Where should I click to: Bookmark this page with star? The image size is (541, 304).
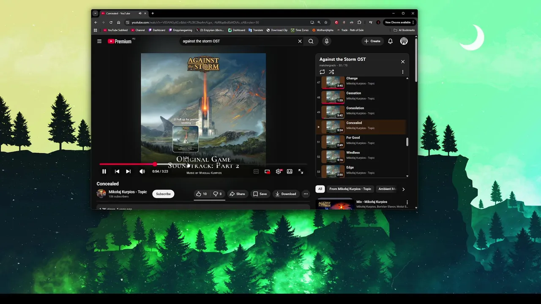click(x=326, y=22)
